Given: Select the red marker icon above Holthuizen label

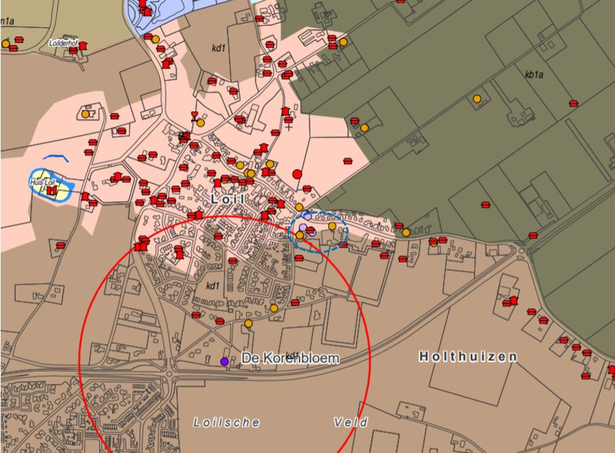Looking at the screenshot, I should 512,300.
